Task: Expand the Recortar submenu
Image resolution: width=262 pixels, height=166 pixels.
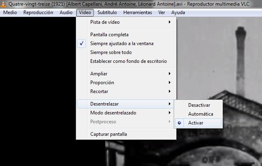Action: coord(126,91)
